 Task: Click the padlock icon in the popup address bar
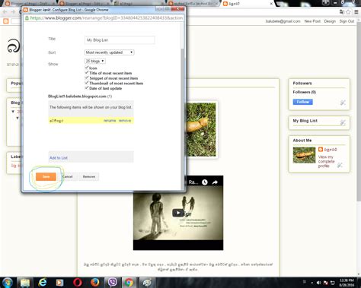pos(27,18)
